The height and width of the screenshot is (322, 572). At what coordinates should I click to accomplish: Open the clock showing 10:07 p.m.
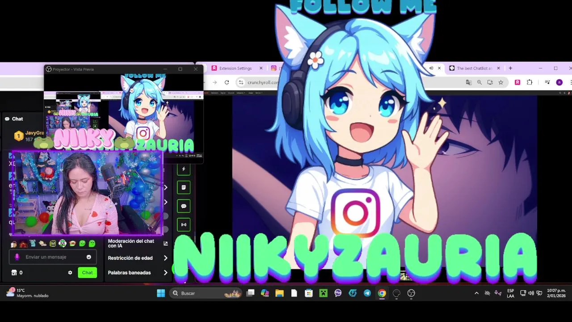tap(556, 293)
